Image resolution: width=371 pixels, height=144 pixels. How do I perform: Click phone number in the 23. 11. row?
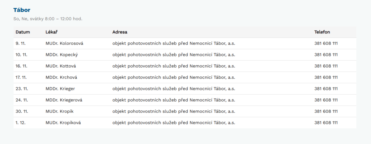(x=326, y=89)
